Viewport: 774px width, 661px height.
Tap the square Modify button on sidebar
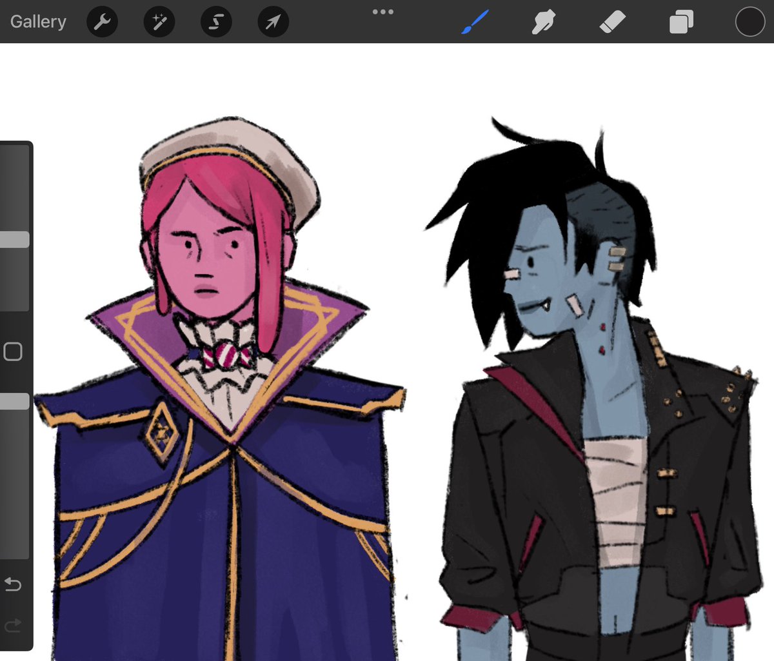(13, 351)
